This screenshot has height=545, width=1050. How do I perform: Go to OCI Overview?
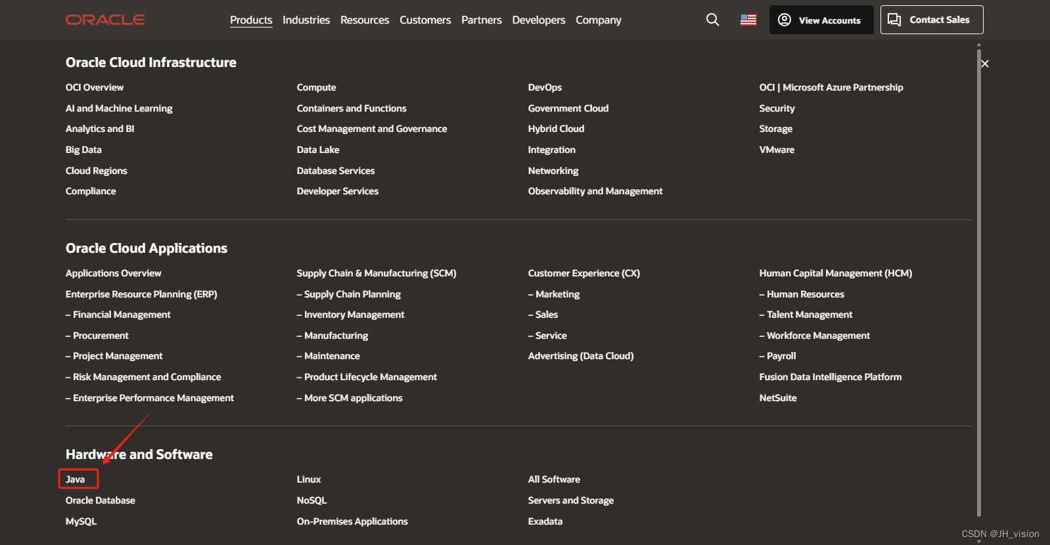(95, 87)
